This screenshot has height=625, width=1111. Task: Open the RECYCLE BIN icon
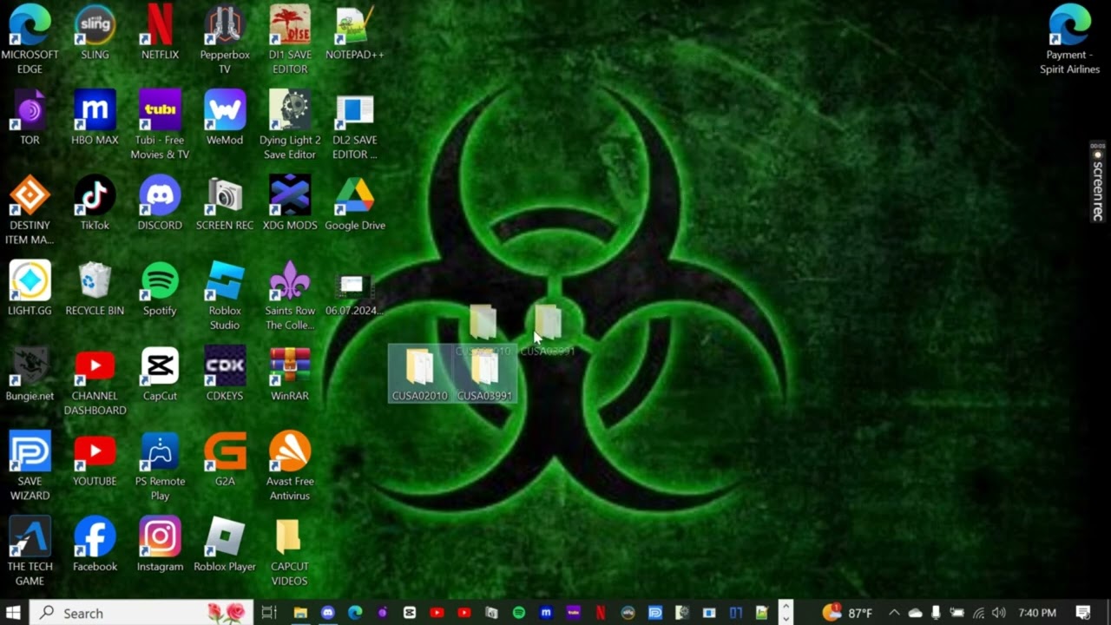click(95, 288)
